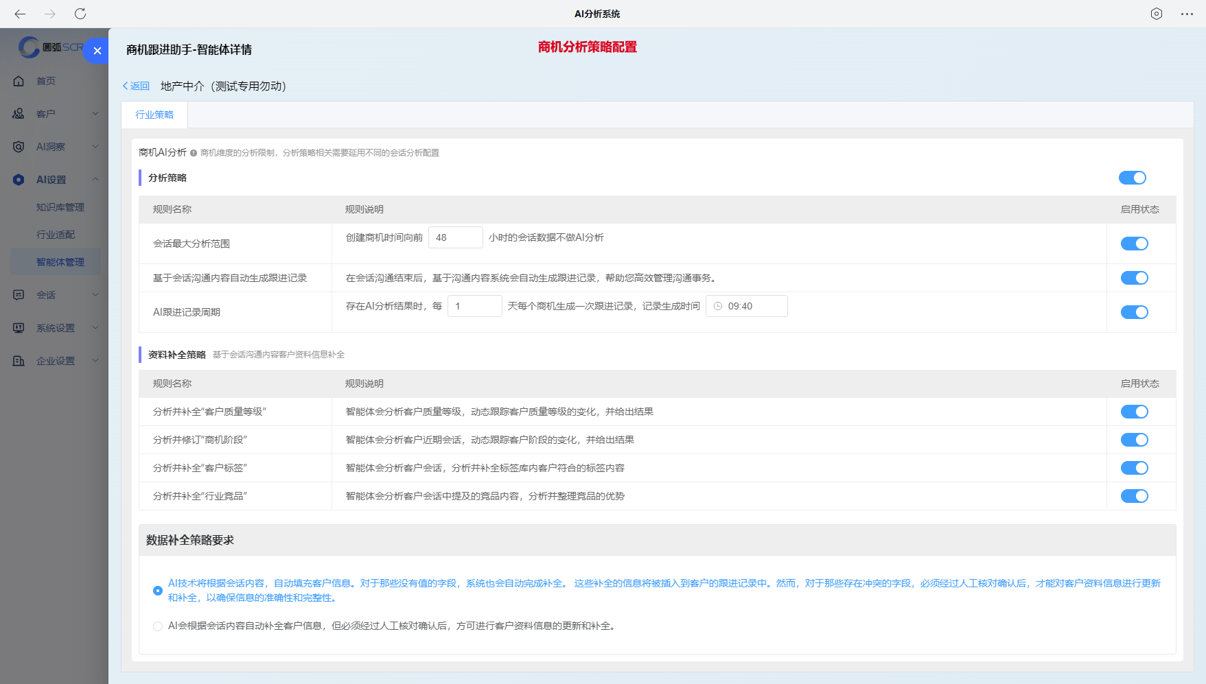
Task: Click the AI洞察 insight icon
Action: click(19, 146)
